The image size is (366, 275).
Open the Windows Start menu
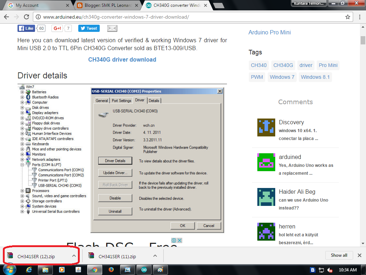(x=10, y=270)
